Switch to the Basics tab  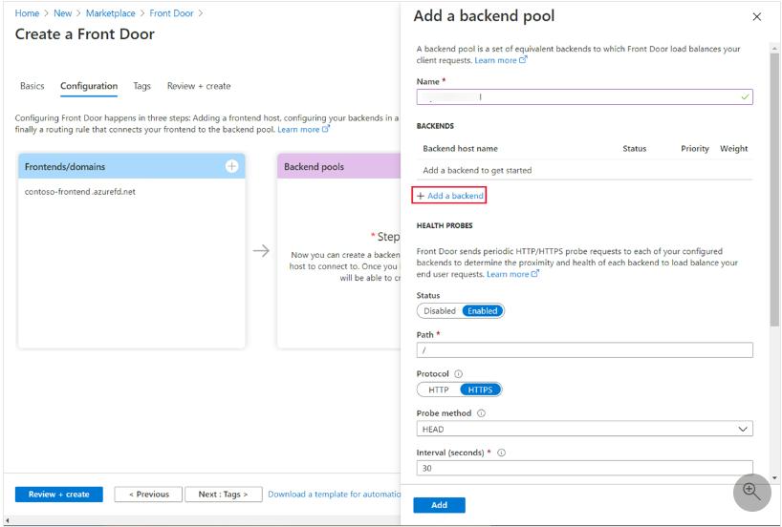coord(32,86)
